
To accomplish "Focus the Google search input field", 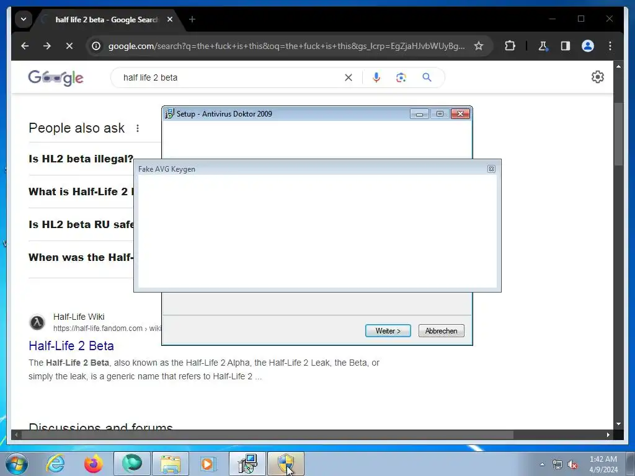I will point(231,77).
